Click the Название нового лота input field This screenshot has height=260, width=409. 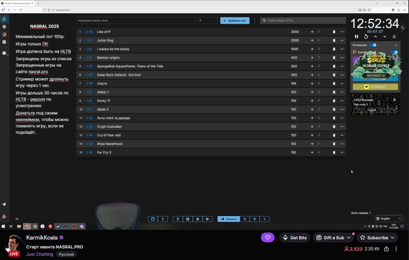click(x=136, y=20)
